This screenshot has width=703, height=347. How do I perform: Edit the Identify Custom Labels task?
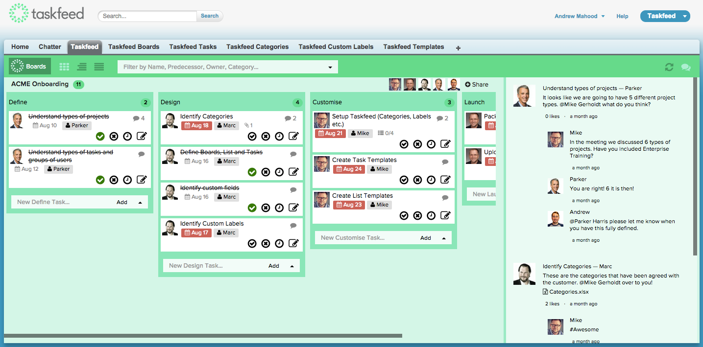(x=293, y=243)
